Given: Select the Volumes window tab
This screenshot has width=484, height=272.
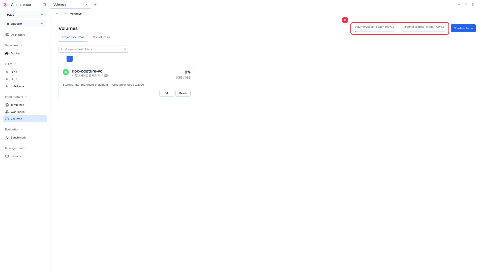Looking at the screenshot, I should 70,5.
